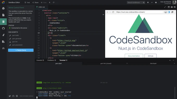Open the GitHub sidebar panel icon

3,28
